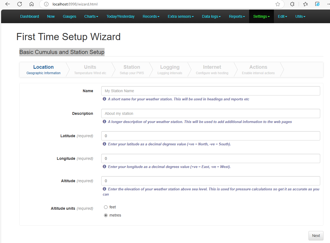Viewport: 330px width, 243px height.
Task: Click the browser back arrow
Action: point(8,4)
